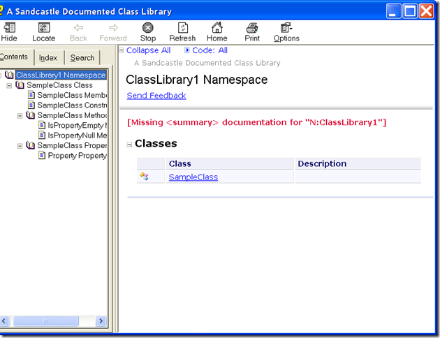Refresh the help page
440x338 pixels.
[x=183, y=28]
